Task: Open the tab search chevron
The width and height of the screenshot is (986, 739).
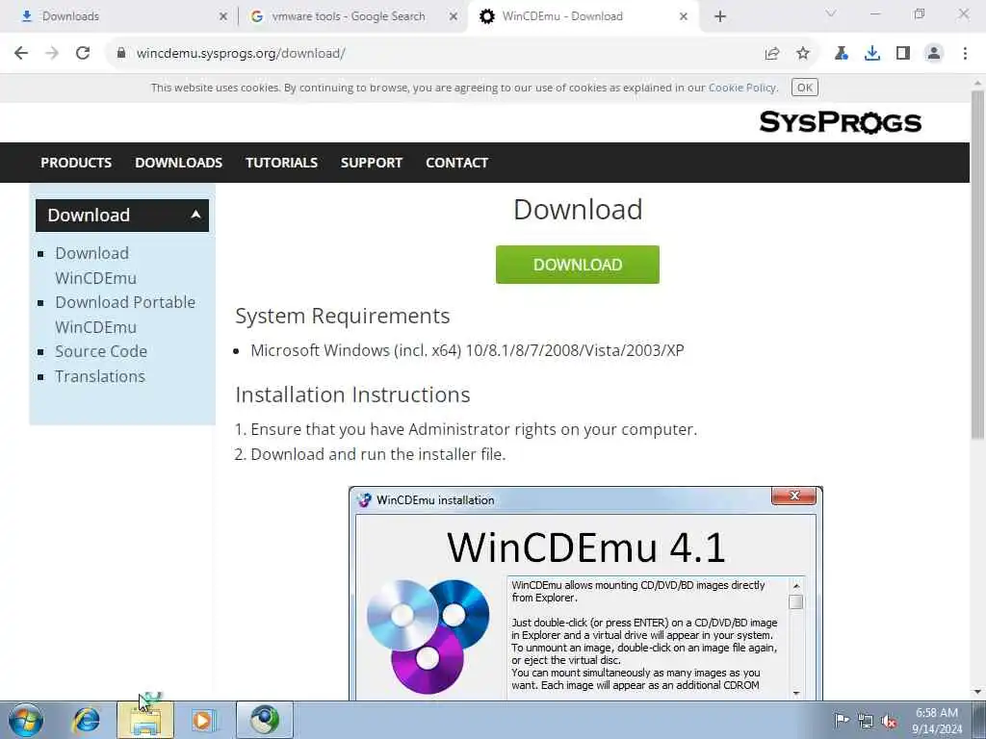Action: click(831, 13)
